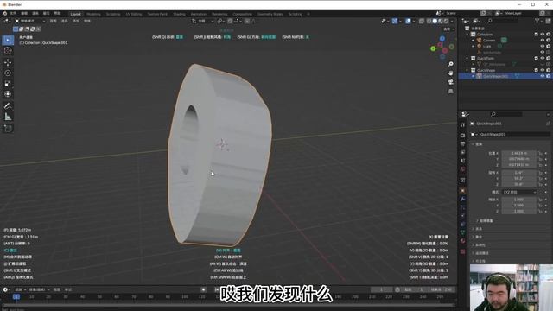Toggle visibility eye for Camera
Viewport: 553px width, 311px height.
(x=543, y=41)
